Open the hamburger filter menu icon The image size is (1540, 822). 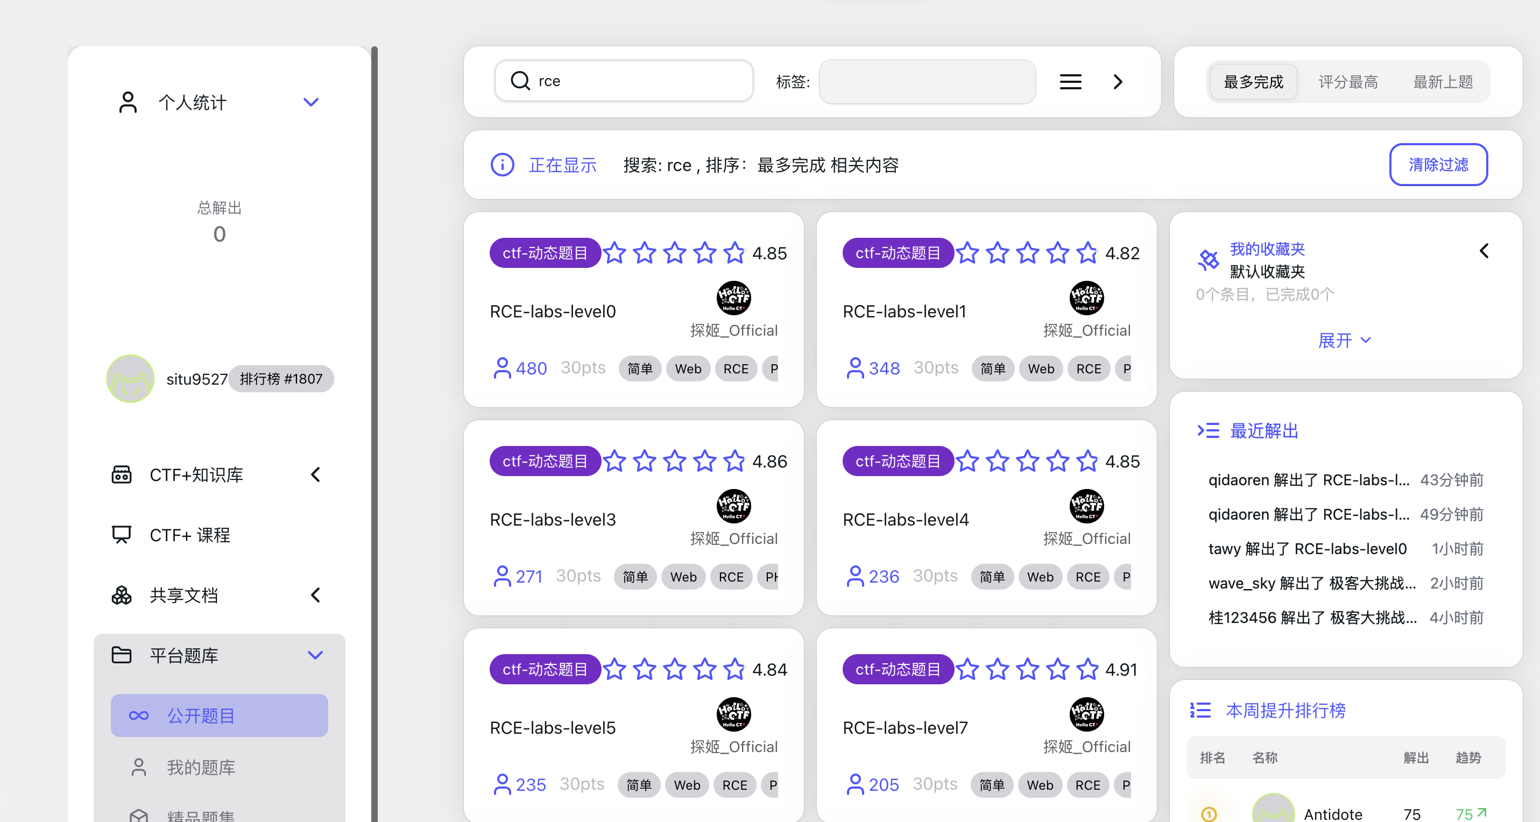tap(1070, 81)
